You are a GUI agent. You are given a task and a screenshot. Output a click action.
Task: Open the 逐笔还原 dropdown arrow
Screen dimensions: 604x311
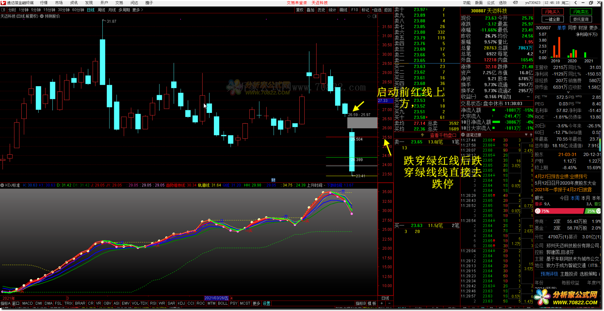point(526,135)
